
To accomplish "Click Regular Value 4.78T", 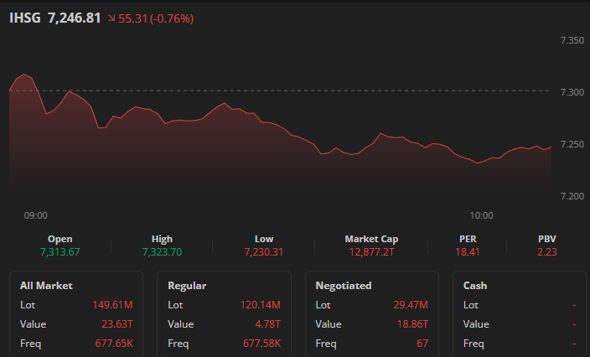I will tap(268, 323).
